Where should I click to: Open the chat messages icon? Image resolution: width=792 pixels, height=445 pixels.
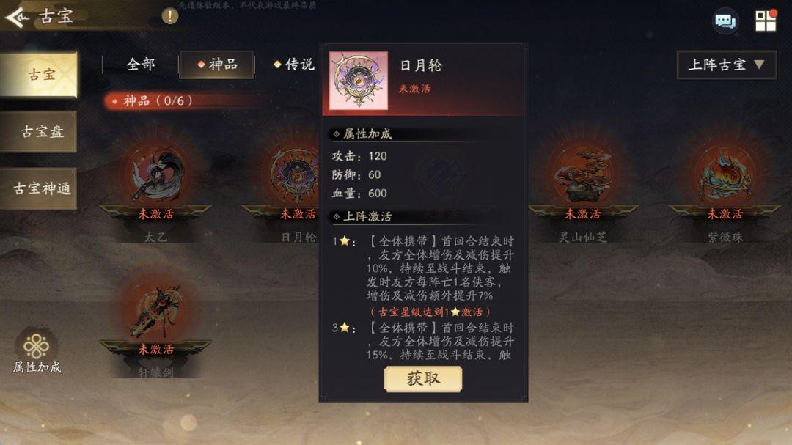(x=725, y=21)
